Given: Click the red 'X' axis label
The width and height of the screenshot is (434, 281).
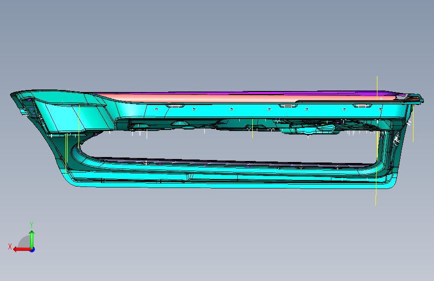Looking at the screenshot, I should click(10, 246).
